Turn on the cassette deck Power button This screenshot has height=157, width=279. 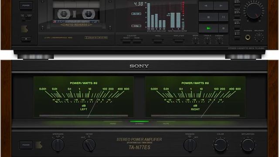[x=26, y=6]
